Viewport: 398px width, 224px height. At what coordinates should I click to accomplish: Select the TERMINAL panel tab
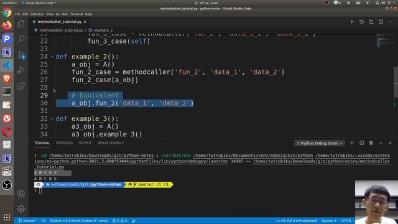pyautogui.click(x=42, y=143)
